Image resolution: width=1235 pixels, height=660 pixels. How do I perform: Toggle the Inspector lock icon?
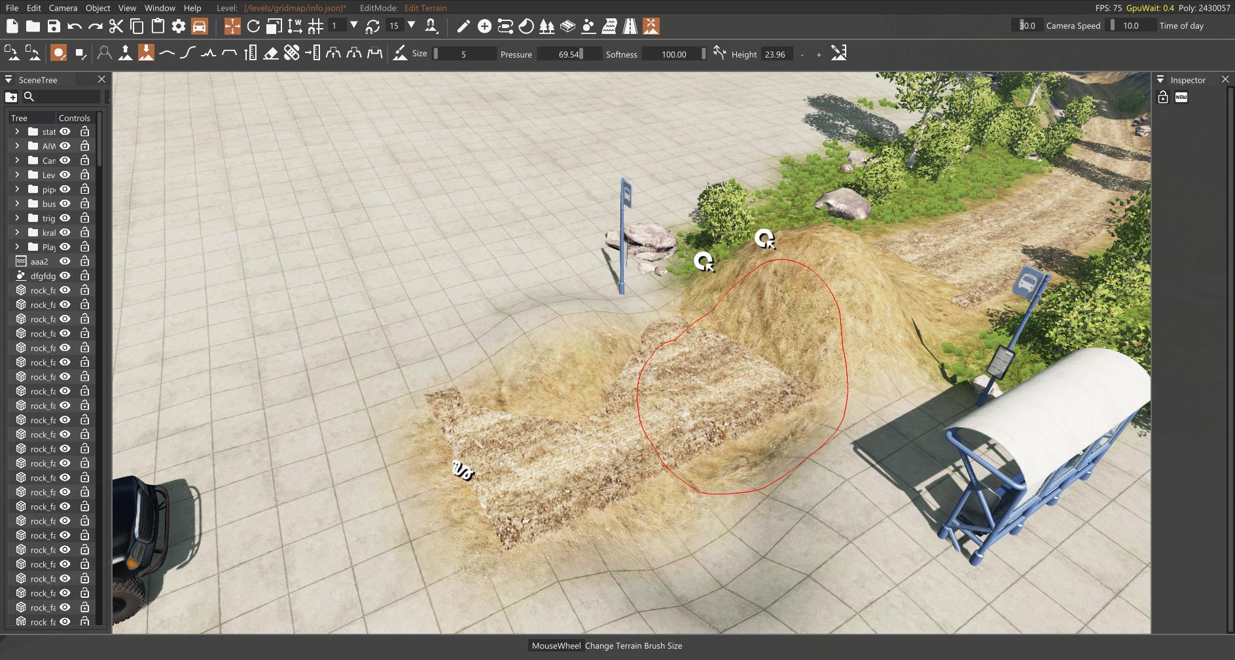[1163, 97]
